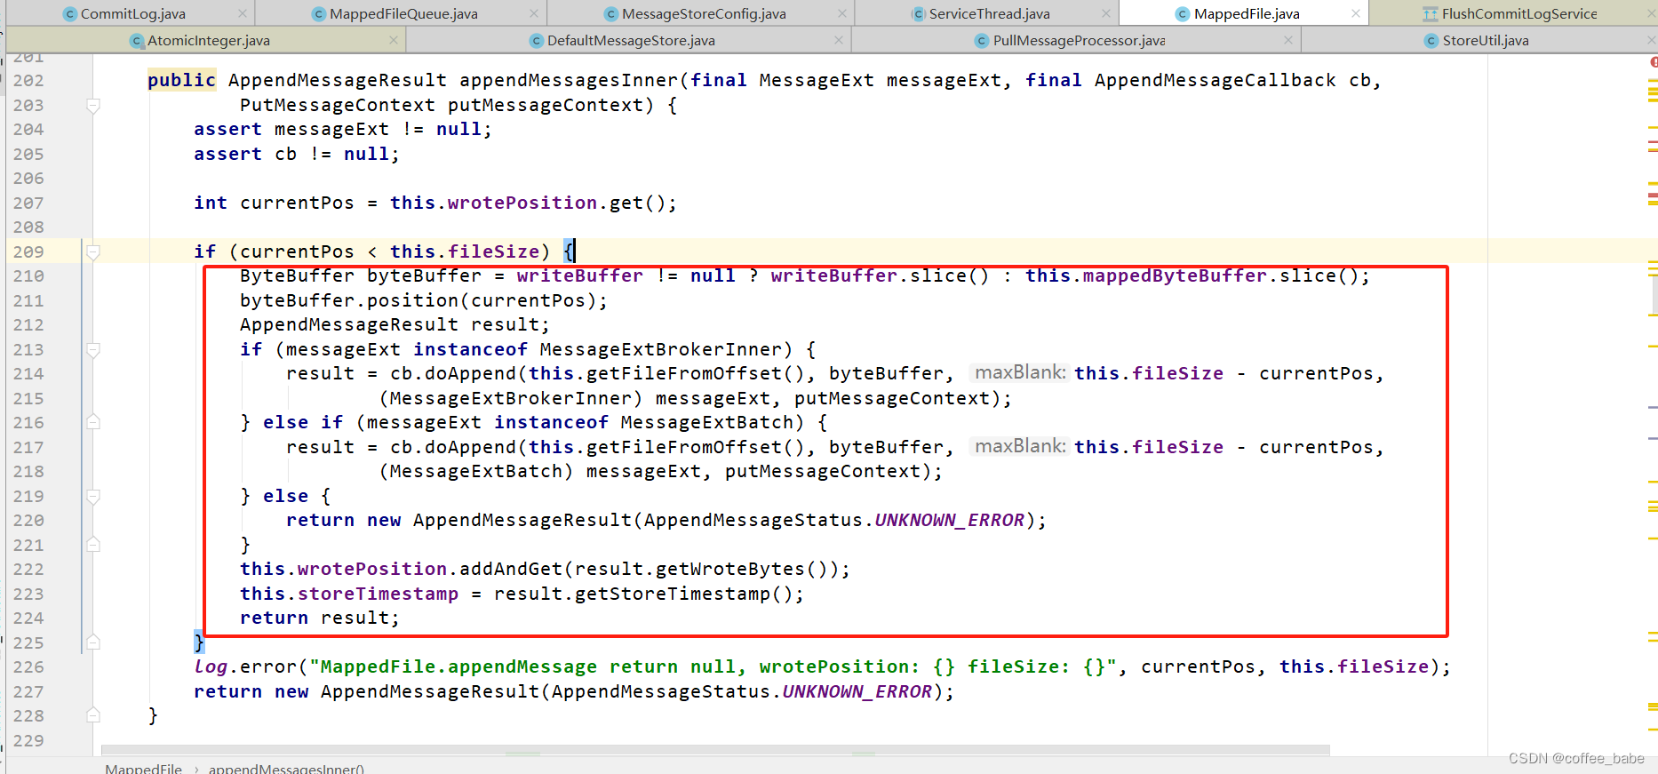Close the ServiceThread.java tab
The image size is (1658, 774).
[x=1106, y=13]
